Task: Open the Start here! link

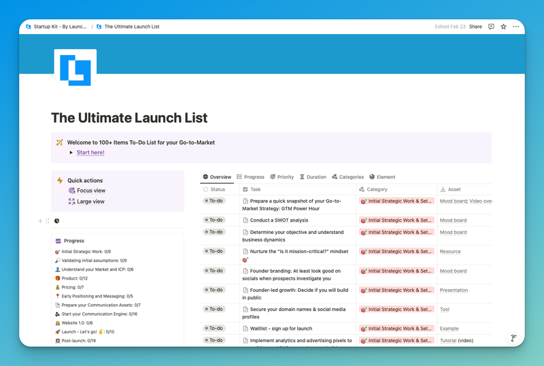Action: click(x=90, y=153)
